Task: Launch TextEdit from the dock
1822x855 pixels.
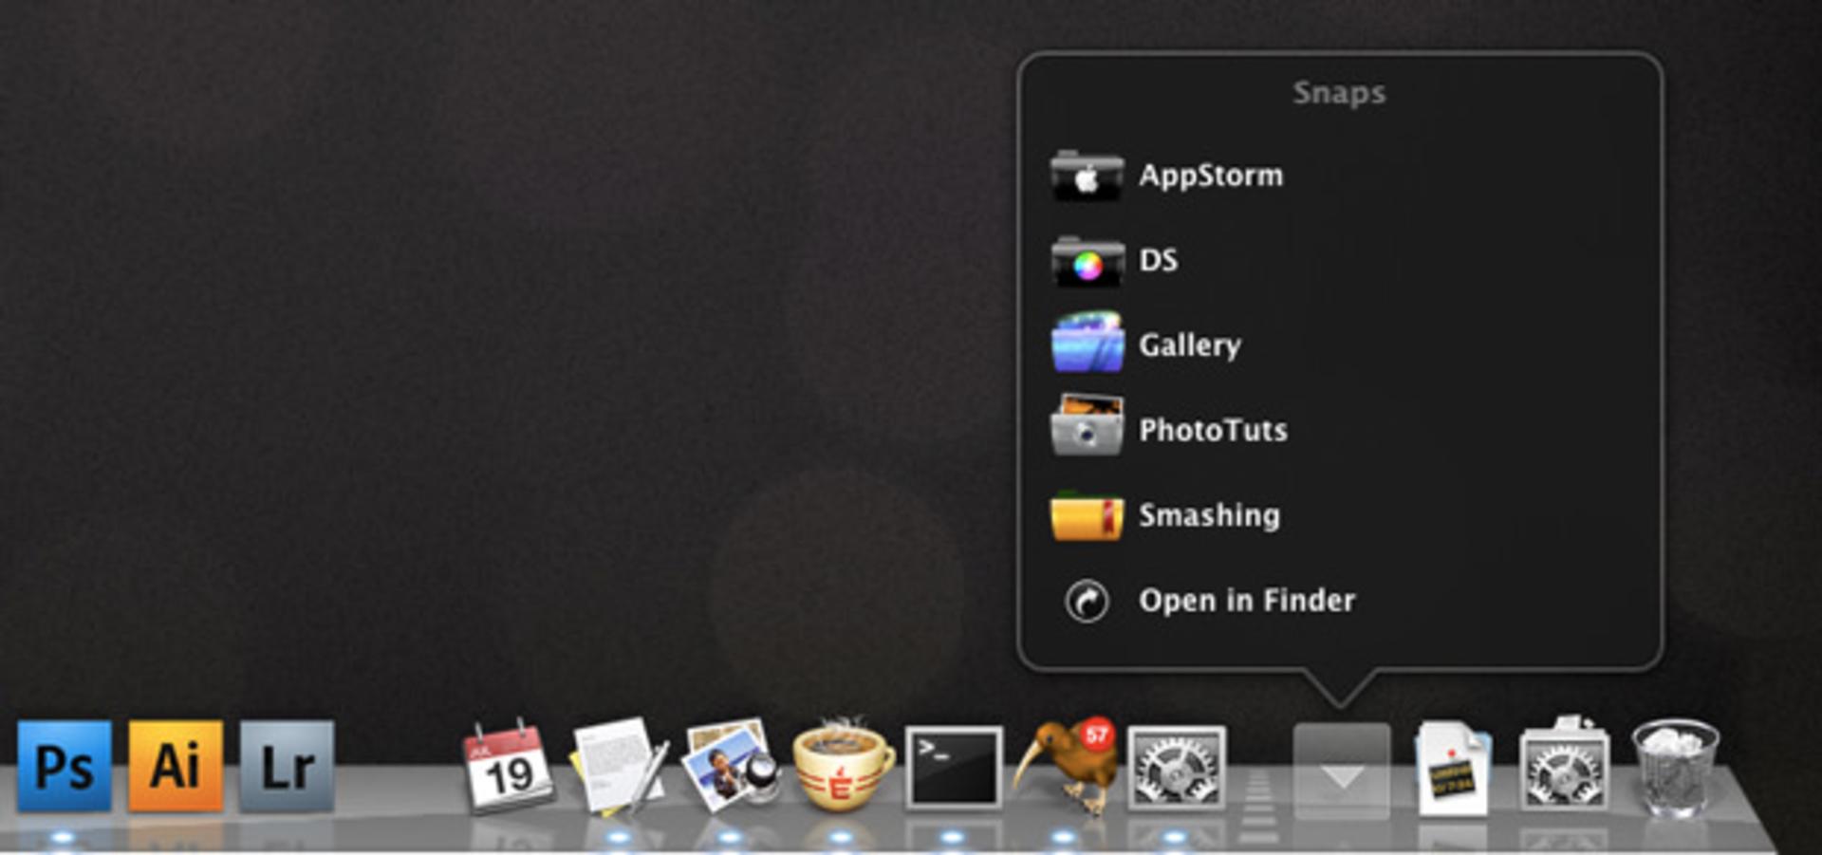Action: 619,767
